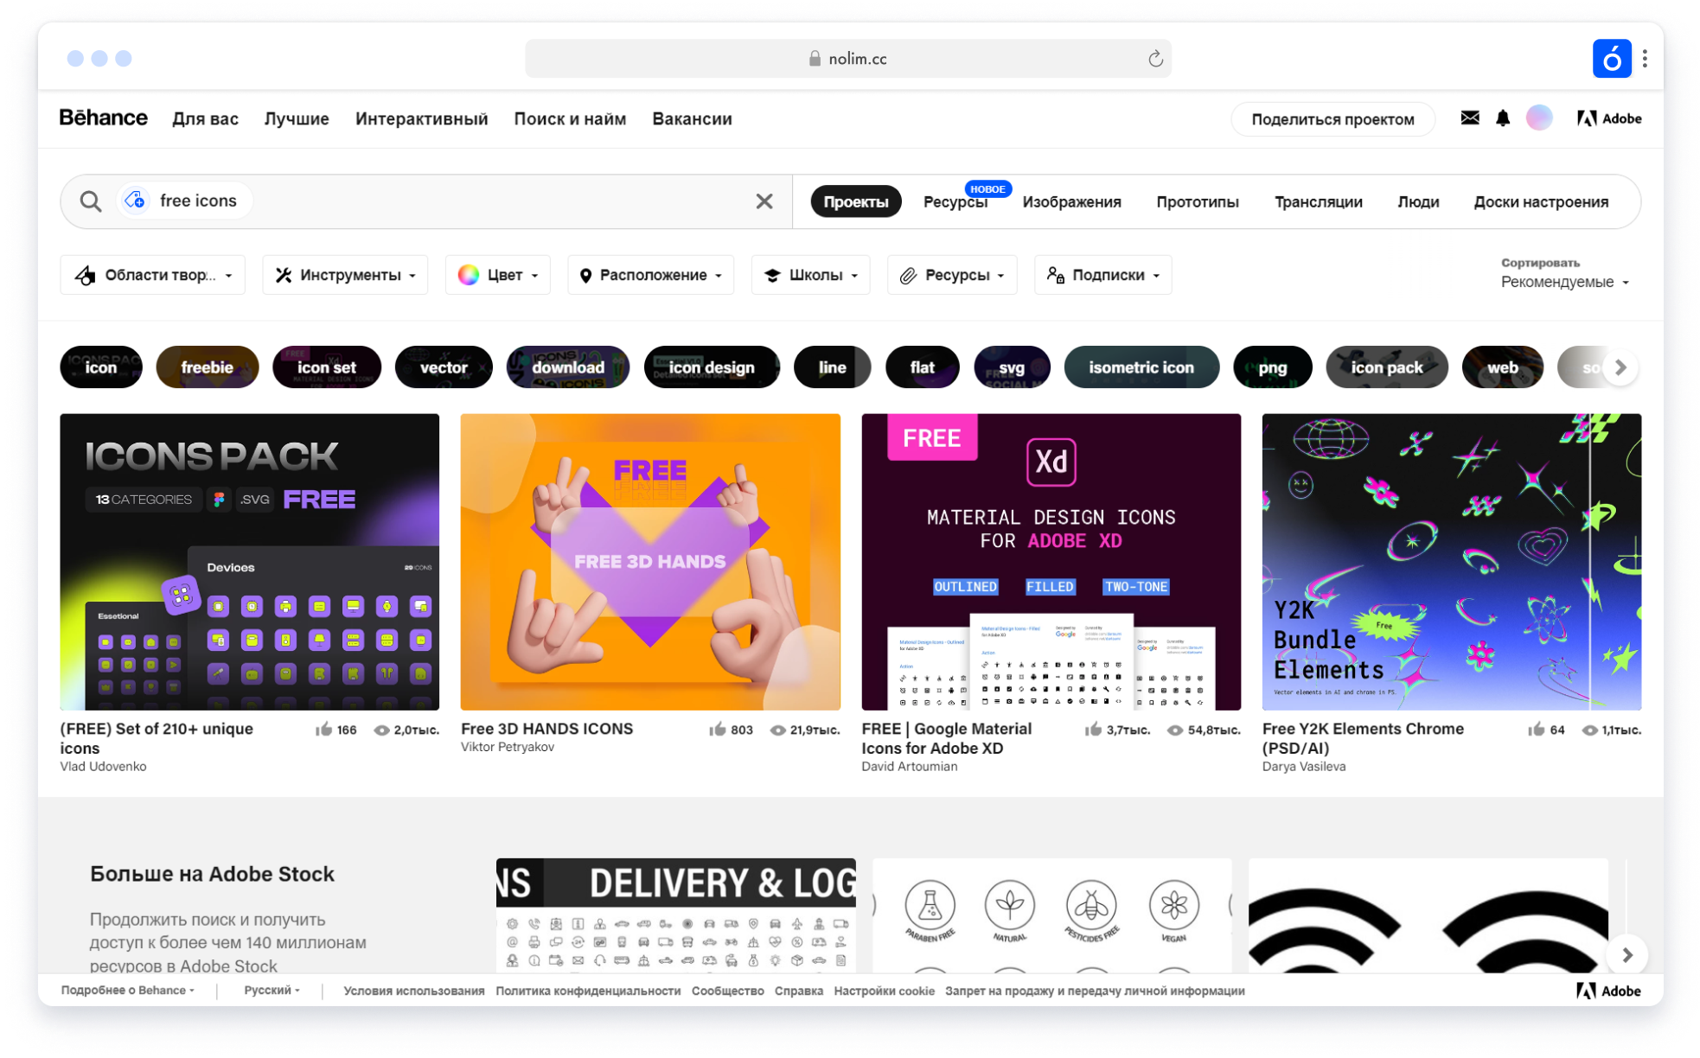Open the Русский language selector
This screenshot has height=1058, width=1700.
pyautogui.click(x=272, y=991)
